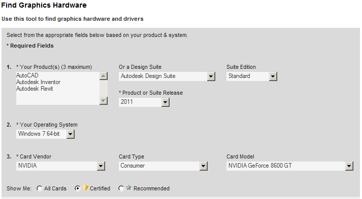
Task: Select AutoCAD in the products list
Action: coord(27,75)
